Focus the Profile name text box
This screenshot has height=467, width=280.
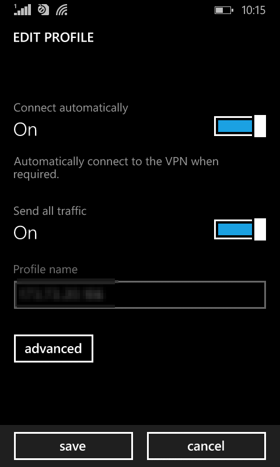140,295
